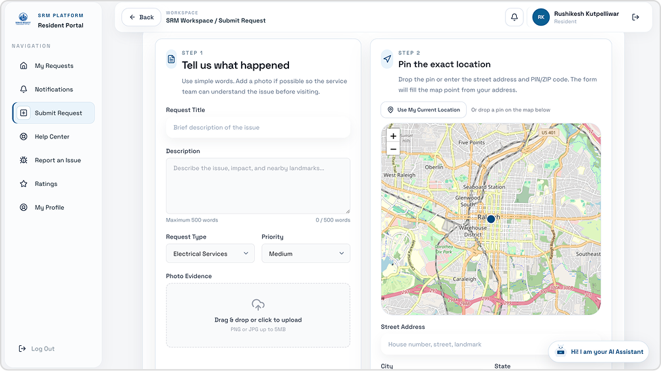Click the Log Out link
The height and width of the screenshot is (371, 661).
(37, 349)
